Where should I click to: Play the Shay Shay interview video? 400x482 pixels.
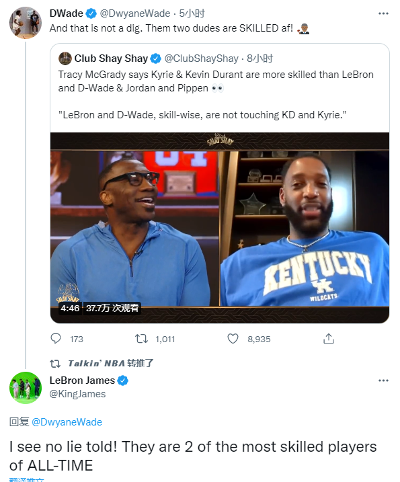[220, 228]
